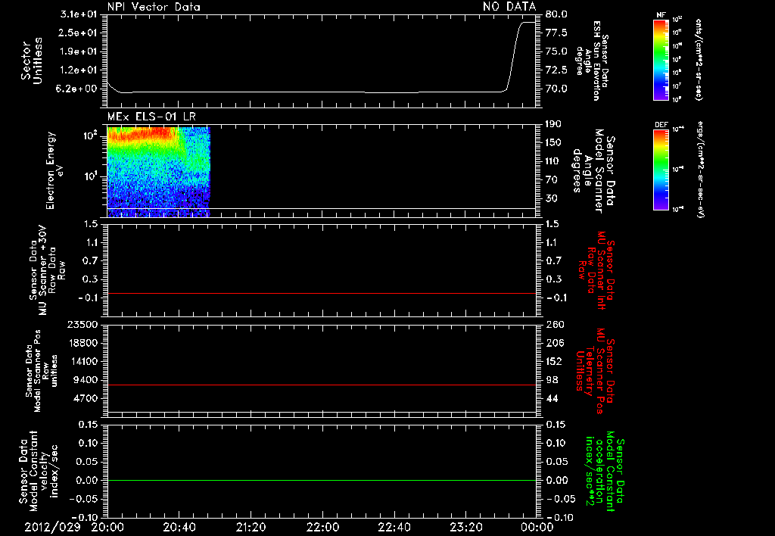The width and height of the screenshot is (775, 536).
Task: Click the green 'Model Constant acceleration' label
Action: pos(605,471)
